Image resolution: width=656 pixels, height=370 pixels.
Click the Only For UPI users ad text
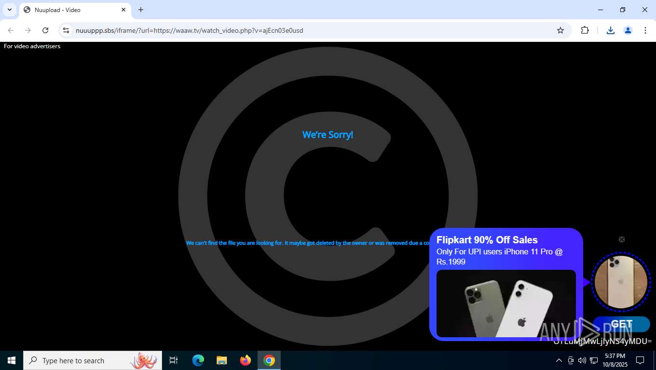[x=500, y=257]
